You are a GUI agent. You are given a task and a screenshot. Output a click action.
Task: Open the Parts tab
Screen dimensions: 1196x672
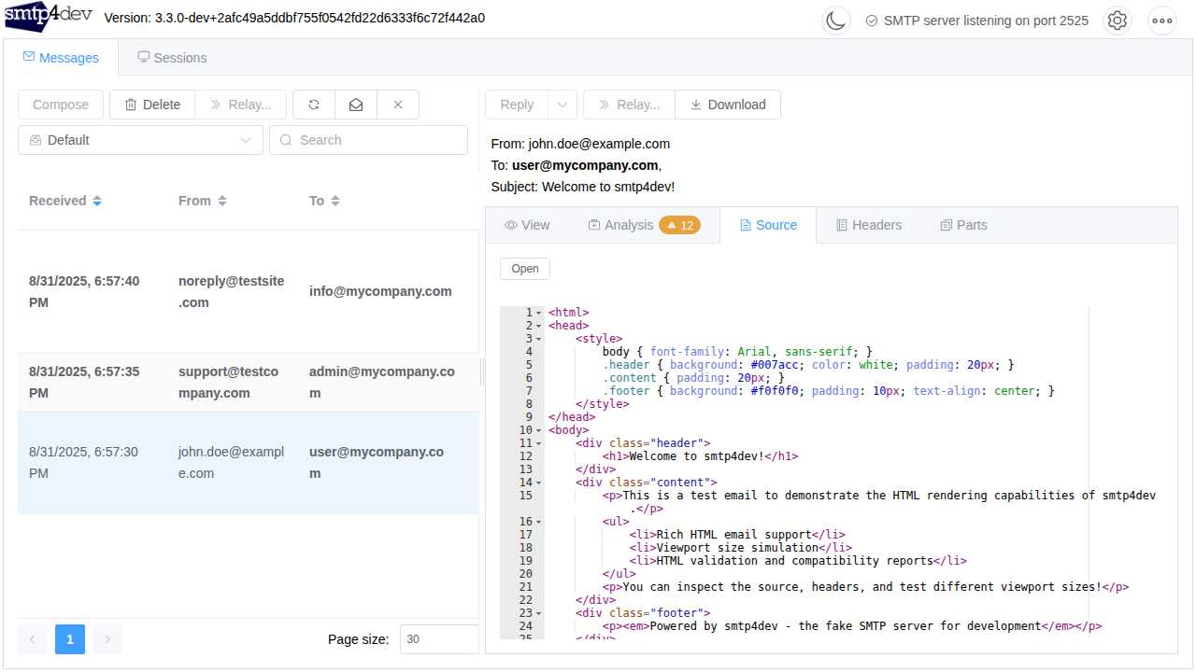(963, 225)
